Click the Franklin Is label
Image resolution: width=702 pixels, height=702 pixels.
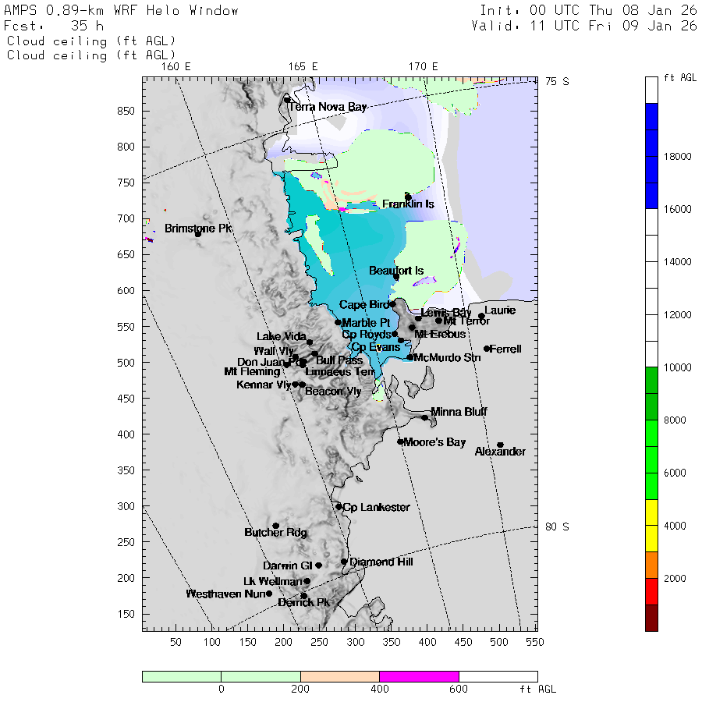click(408, 204)
